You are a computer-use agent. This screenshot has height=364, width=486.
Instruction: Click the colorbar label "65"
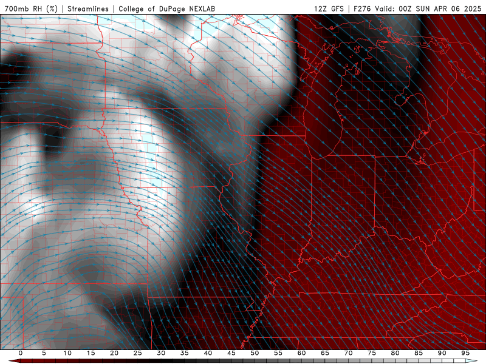[x=325, y=353]
